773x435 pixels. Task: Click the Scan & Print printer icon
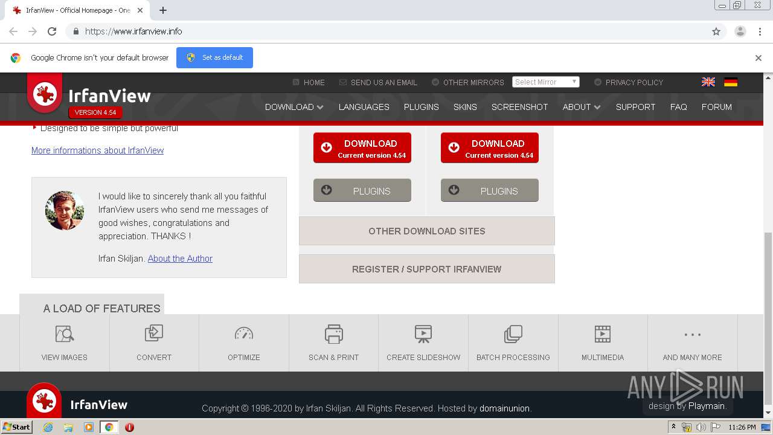click(334, 333)
